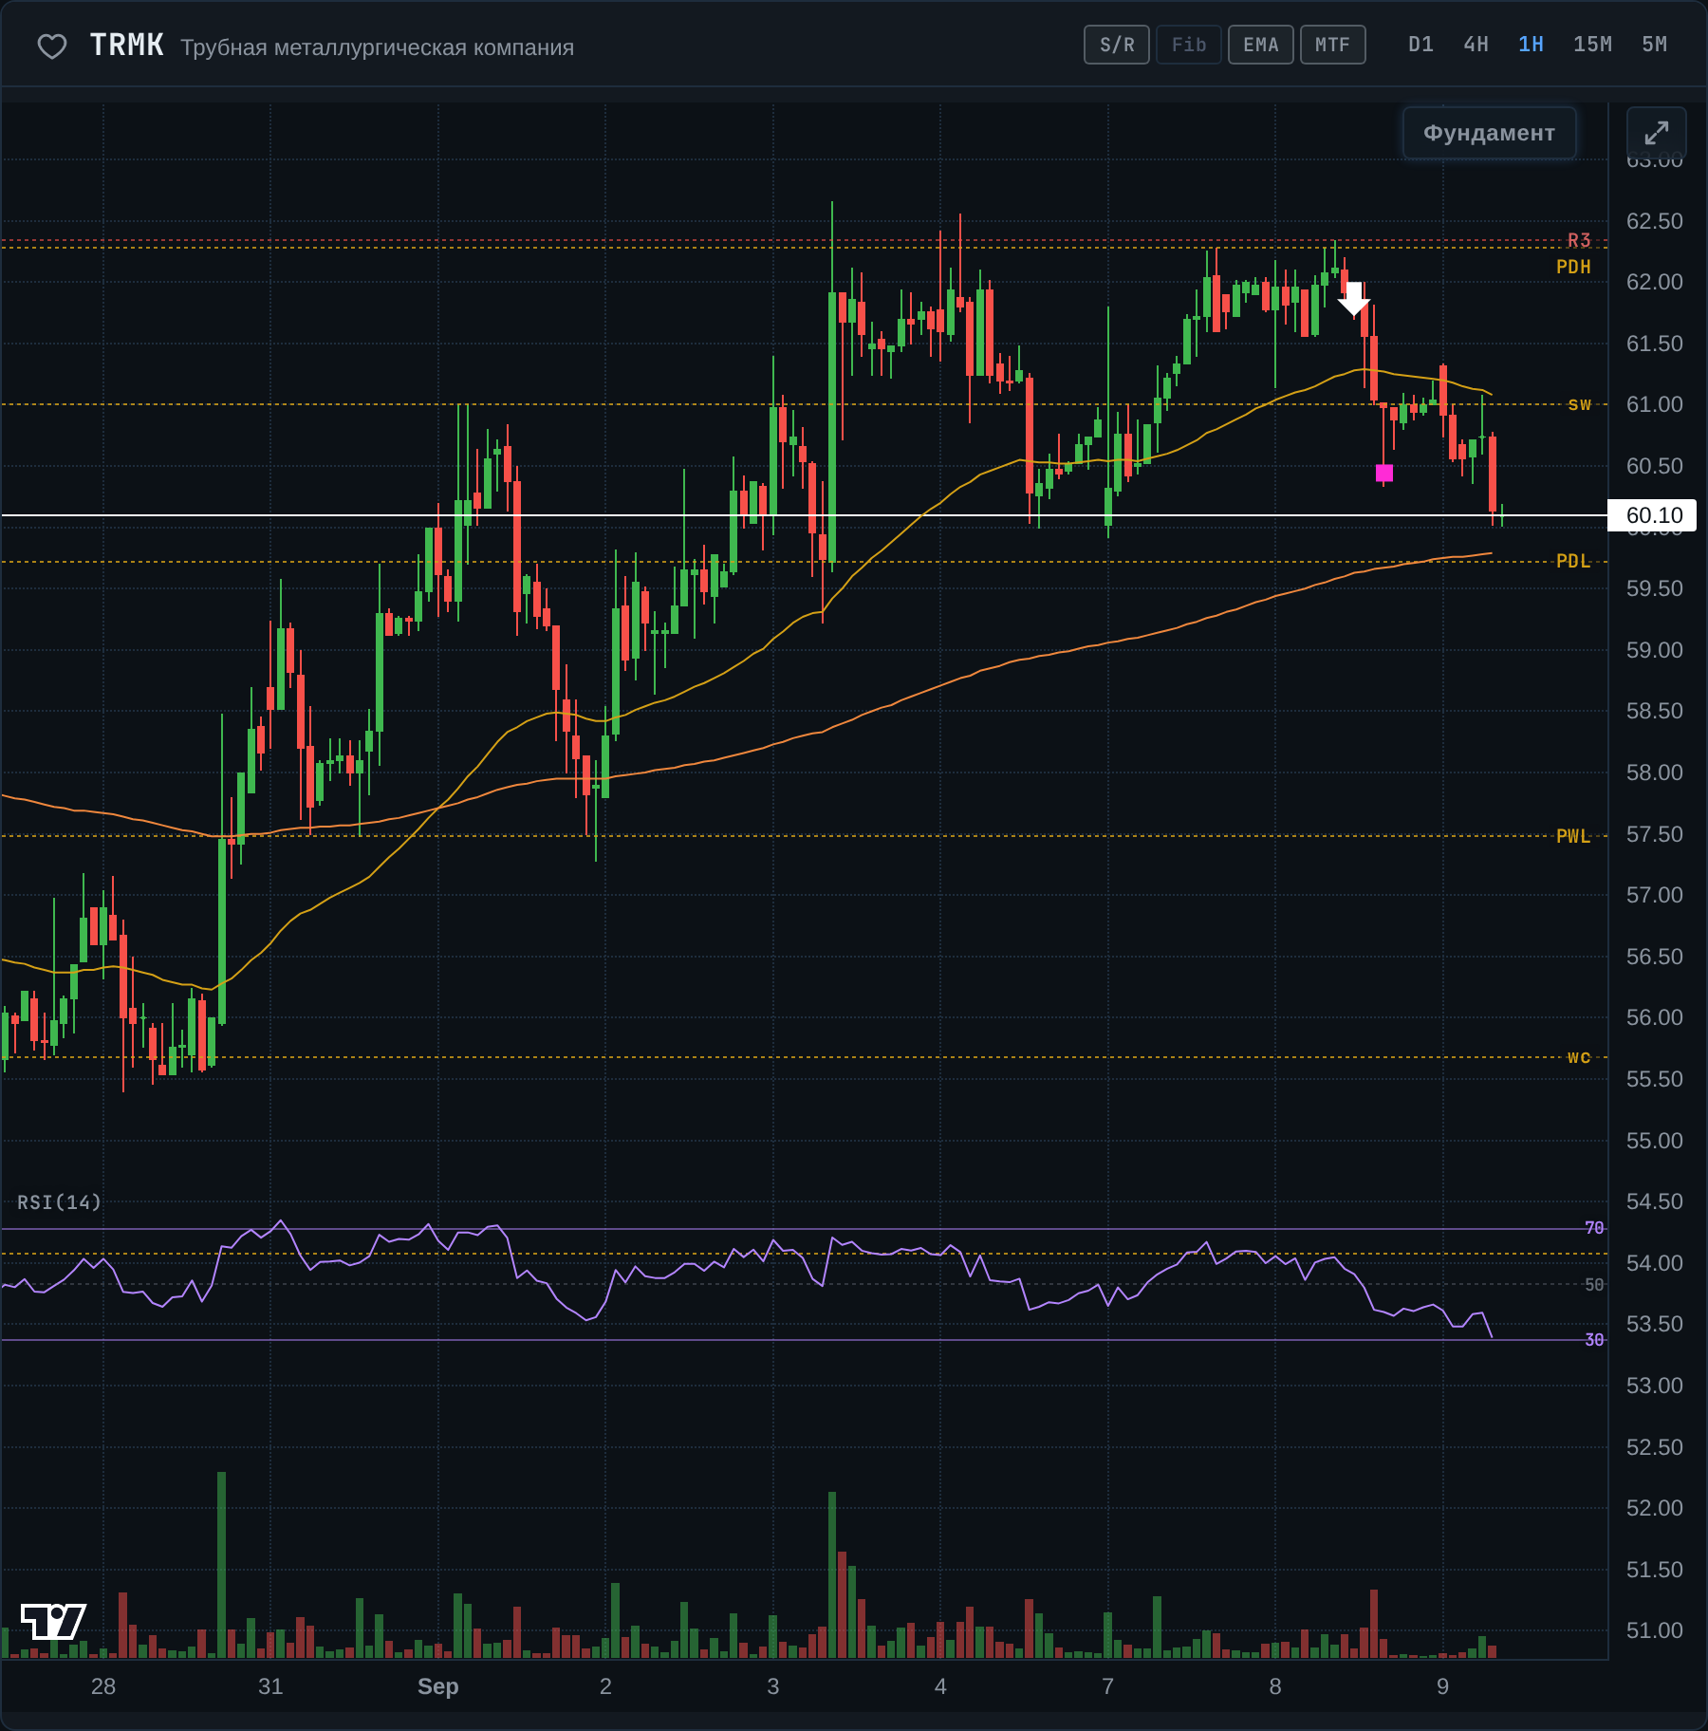1708x1731 pixels.
Task: Open the Фундамент panel
Action: pos(1489,133)
